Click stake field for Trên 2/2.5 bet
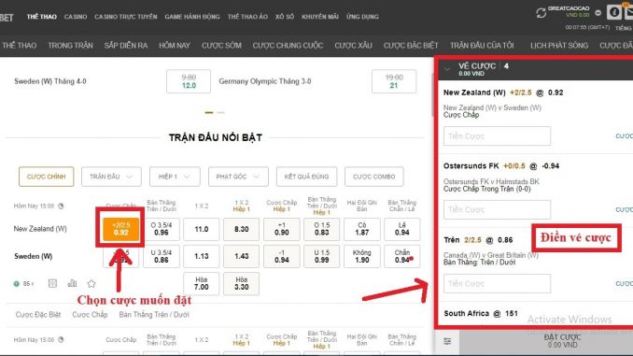The image size is (633, 356). pos(497,283)
